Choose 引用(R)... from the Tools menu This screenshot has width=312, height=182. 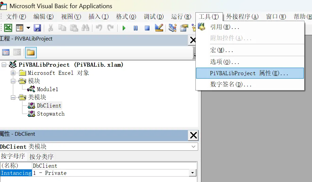(250, 27)
